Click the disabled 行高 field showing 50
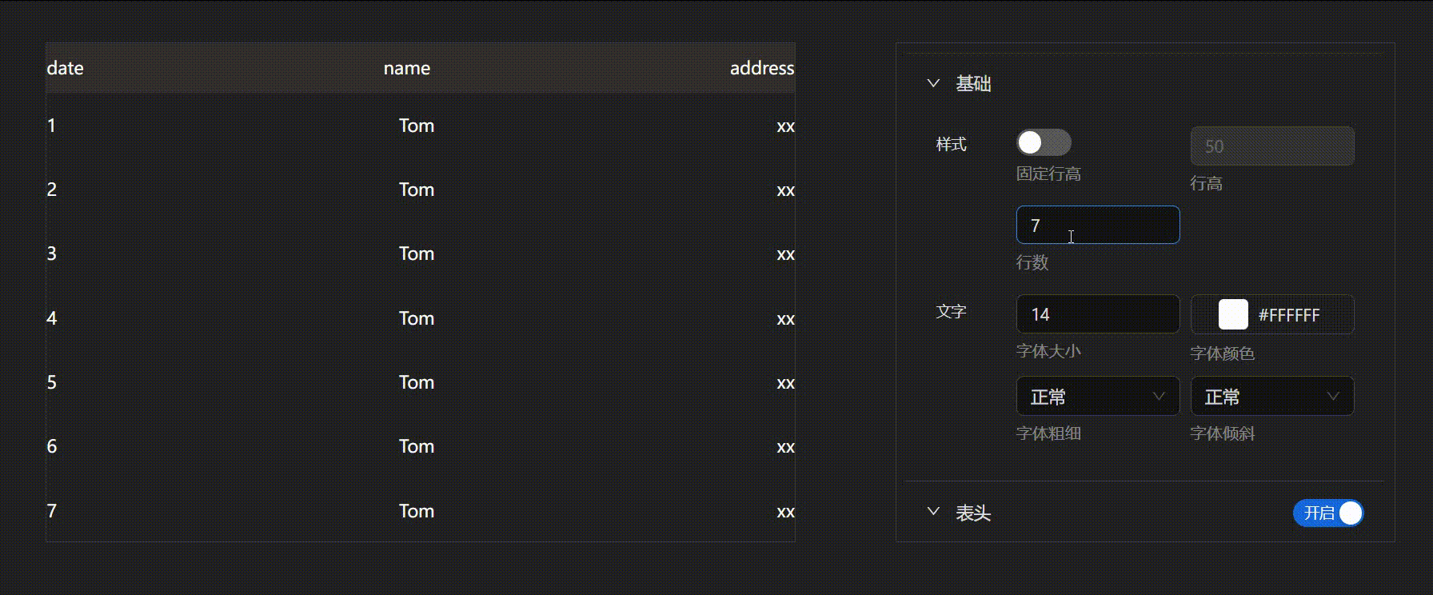This screenshot has height=595, width=1433. coord(1271,146)
